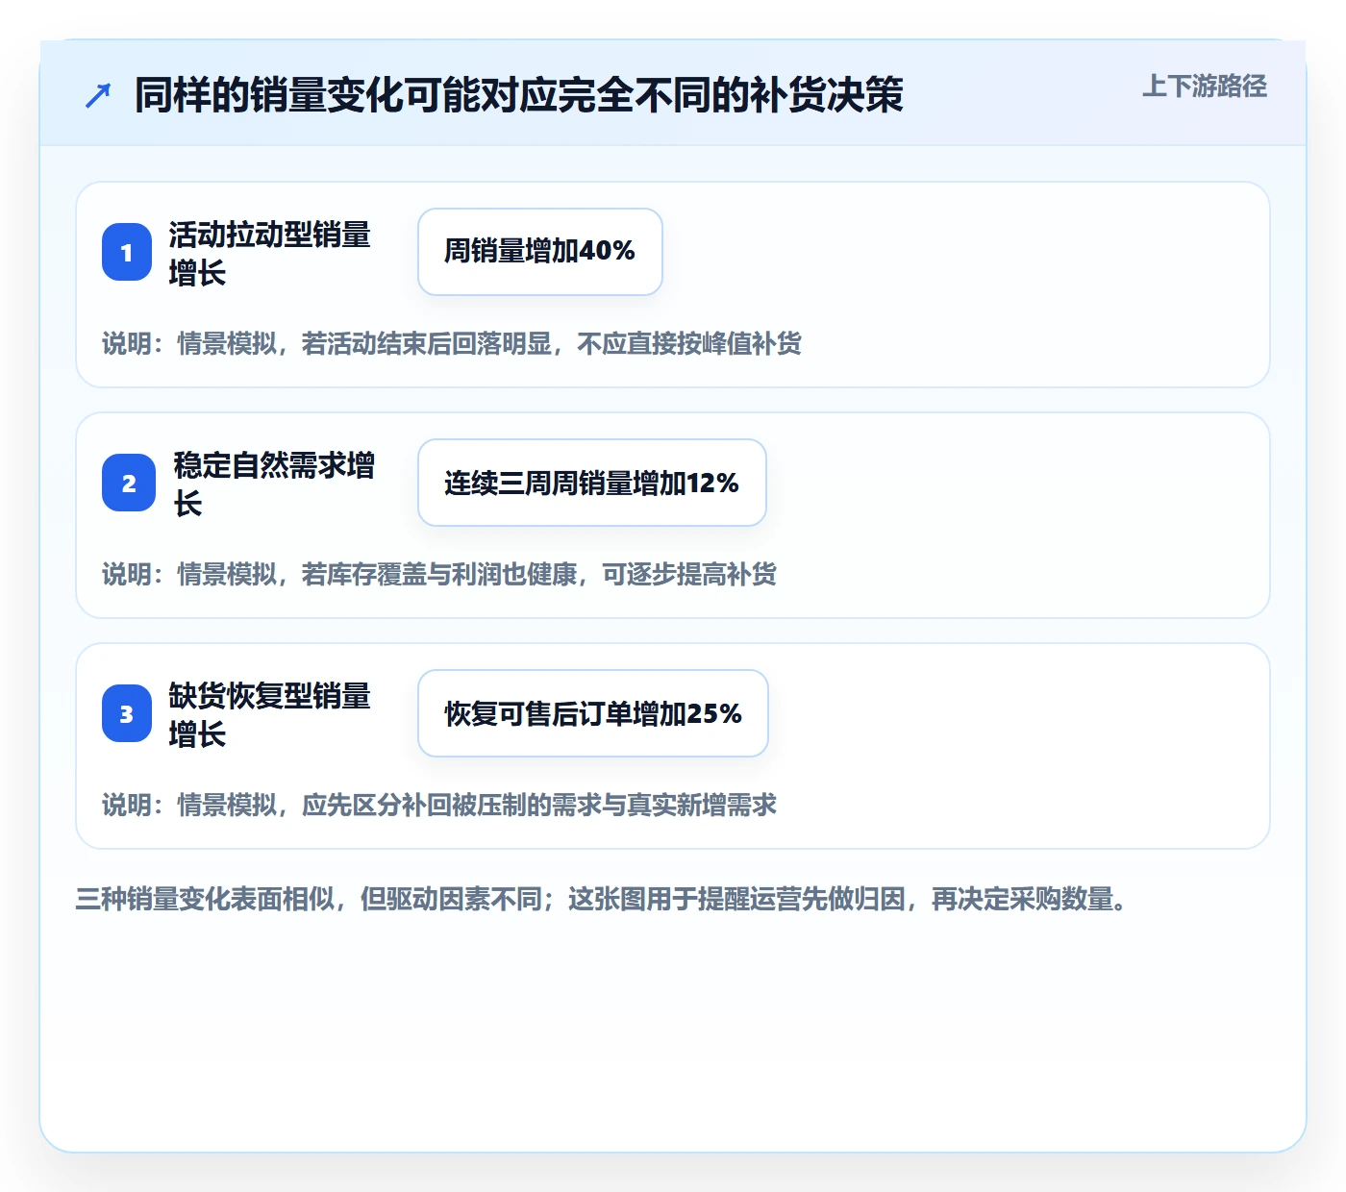Click the number 1 step badge
The height and width of the screenshot is (1192, 1346).
(127, 252)
